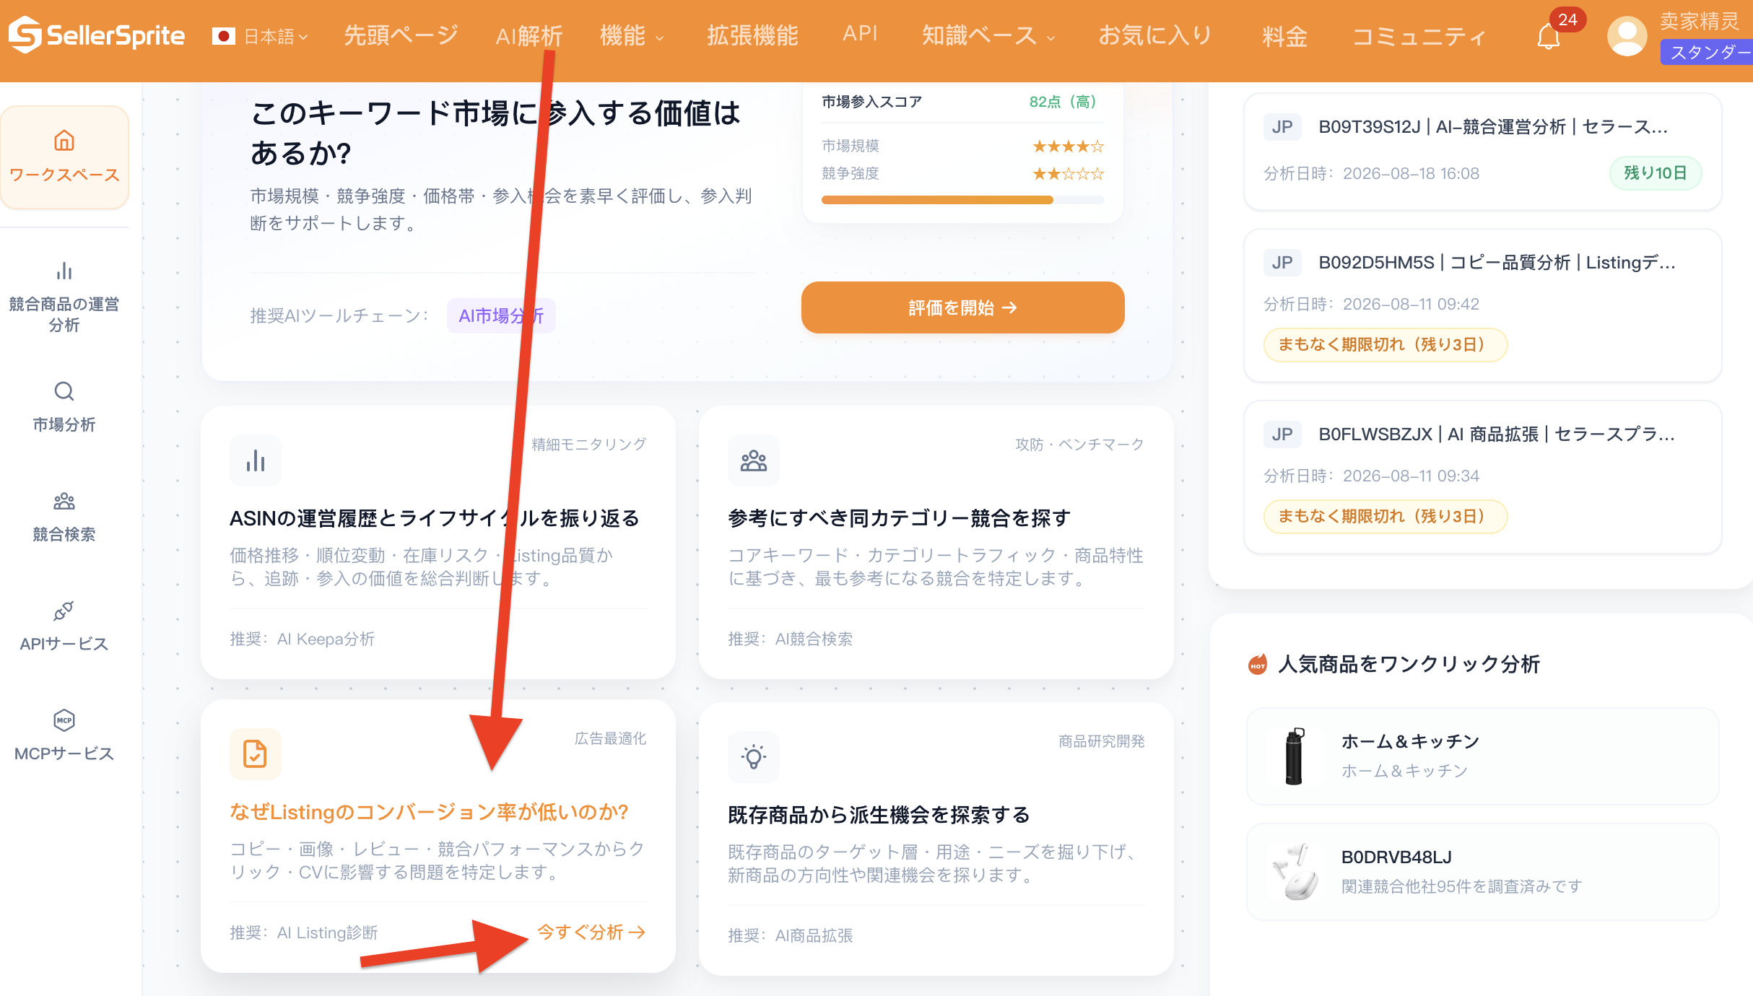Click the 評価を開始 button

962,307
